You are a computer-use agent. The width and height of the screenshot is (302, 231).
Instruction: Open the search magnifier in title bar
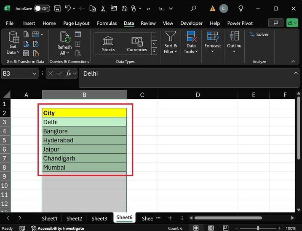pos(193,8)
